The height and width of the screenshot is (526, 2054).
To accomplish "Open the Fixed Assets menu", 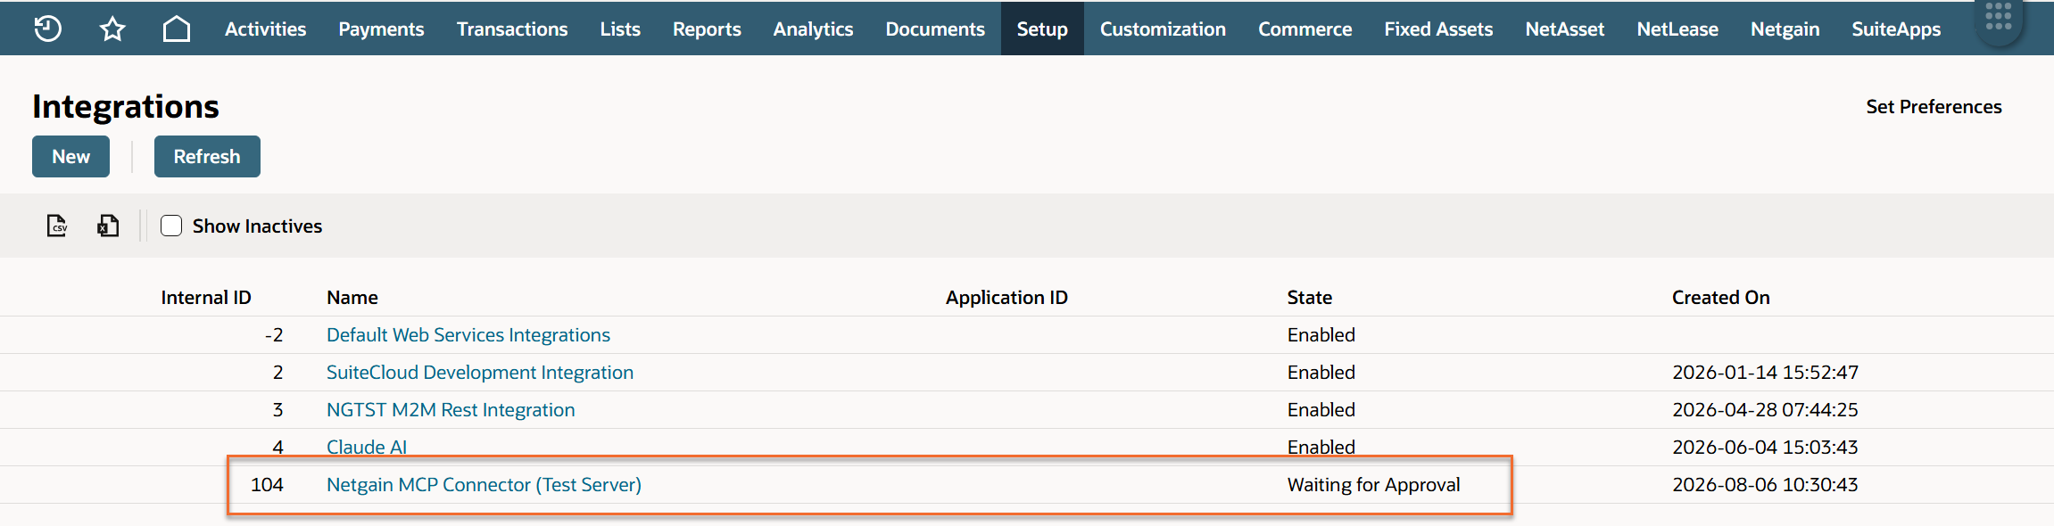I will (x=1438, y=29).
